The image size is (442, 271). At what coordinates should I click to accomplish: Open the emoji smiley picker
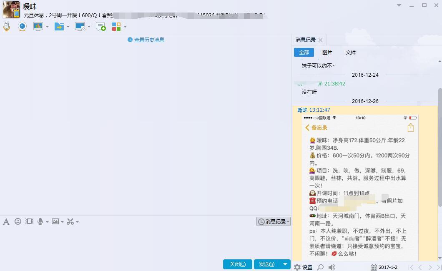18,221
